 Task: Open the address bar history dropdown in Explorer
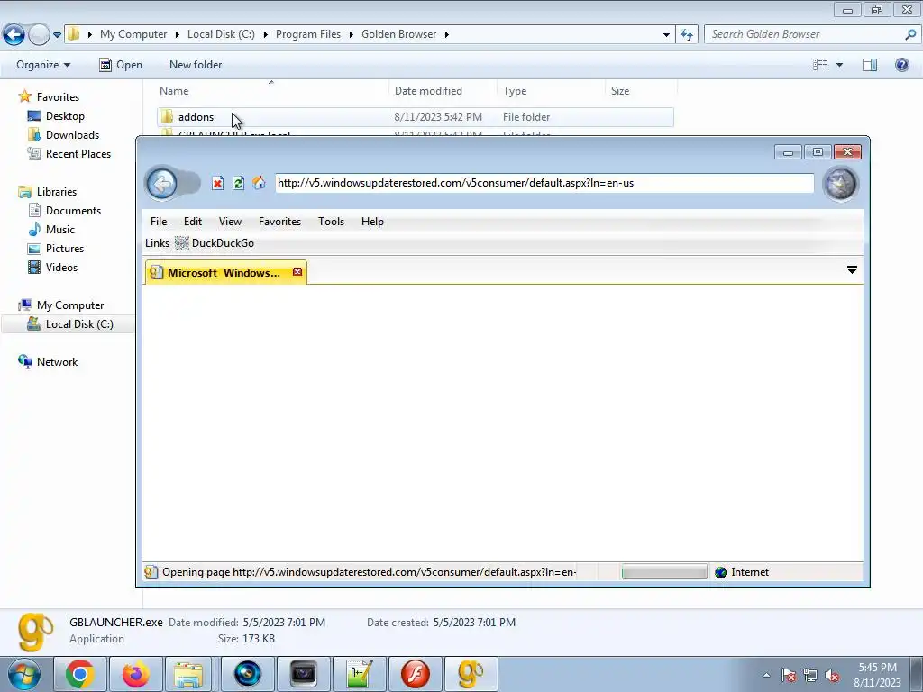pos(666,35)
